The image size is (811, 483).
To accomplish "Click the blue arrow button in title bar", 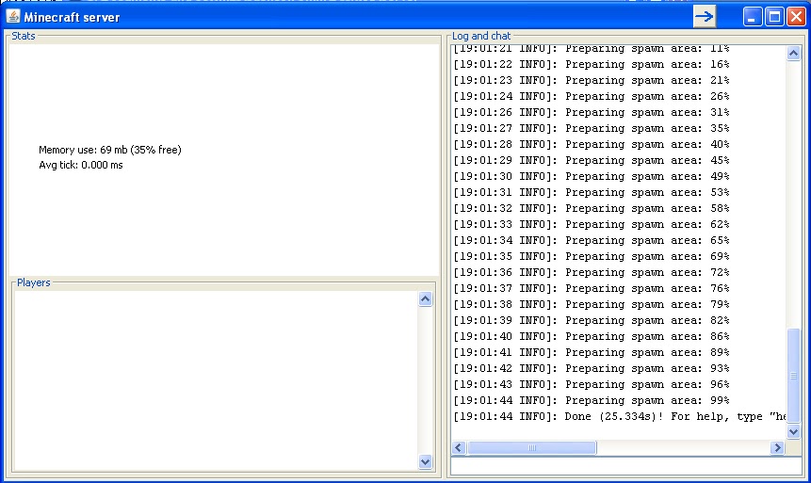I will pyautogui.click(x=704, y=17).
